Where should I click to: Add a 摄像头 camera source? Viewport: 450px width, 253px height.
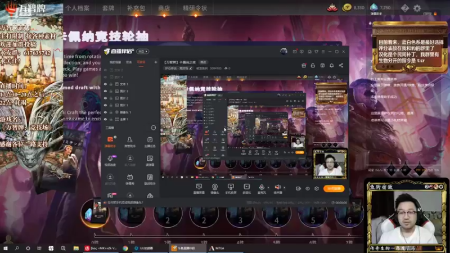[x=215, y=189]
